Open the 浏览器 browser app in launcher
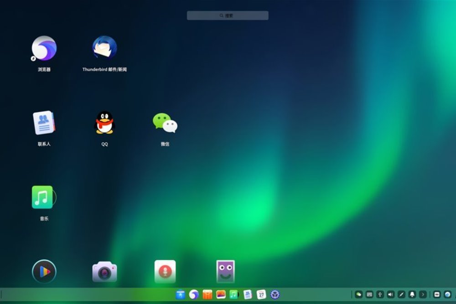 click(44, 48)
